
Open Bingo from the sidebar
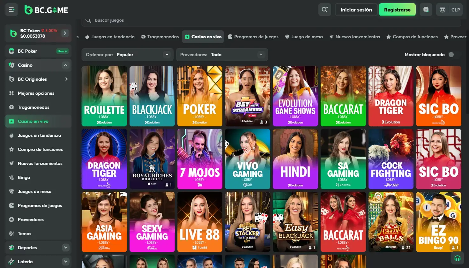(24, 177)
